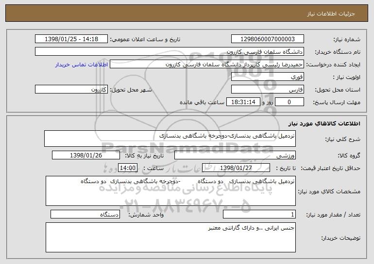Click the buyer notes box جنس ایرانی
The image size is (374, 264).
(x=170, y=237)
